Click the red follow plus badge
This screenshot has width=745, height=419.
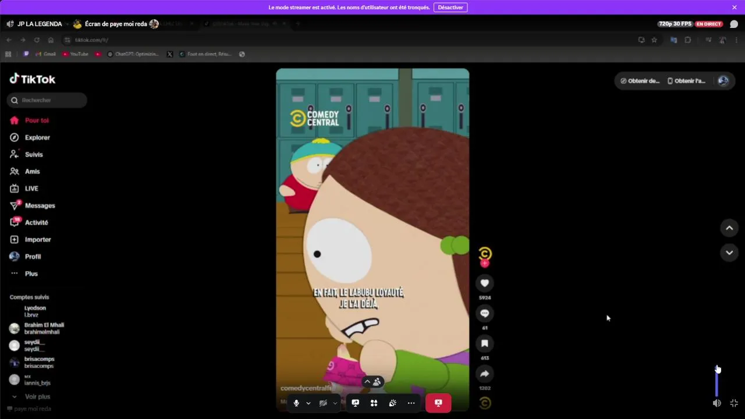(x=485, y=263)
